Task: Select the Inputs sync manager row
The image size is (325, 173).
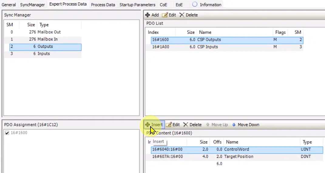Action: [x=43, y=54]
